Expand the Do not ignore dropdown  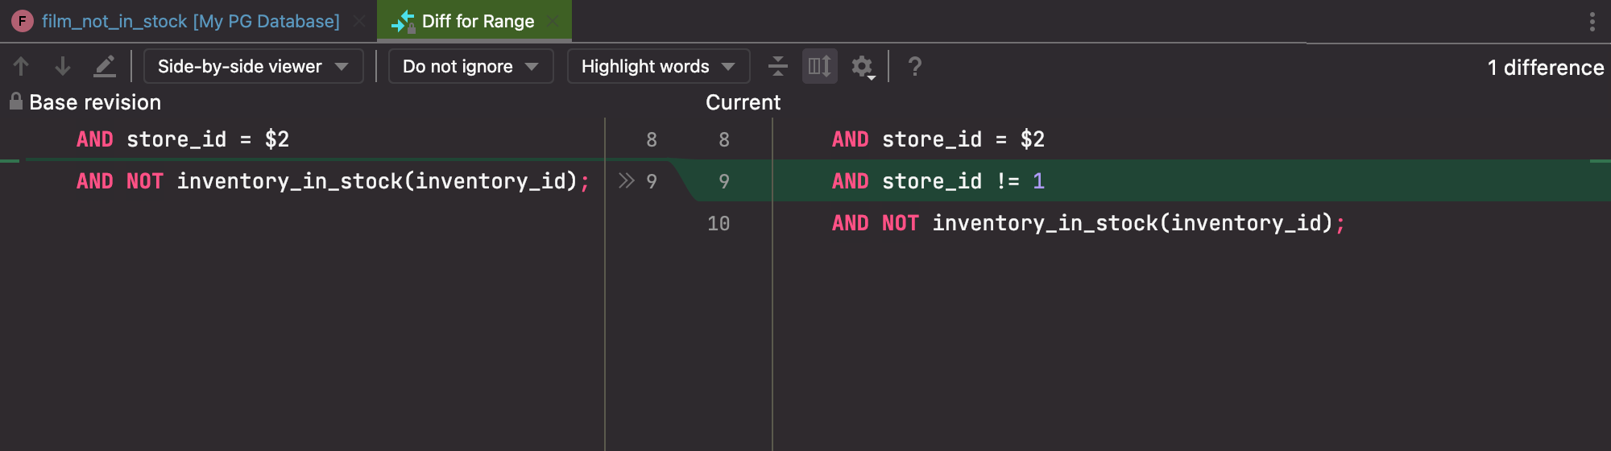coord(470,66)
